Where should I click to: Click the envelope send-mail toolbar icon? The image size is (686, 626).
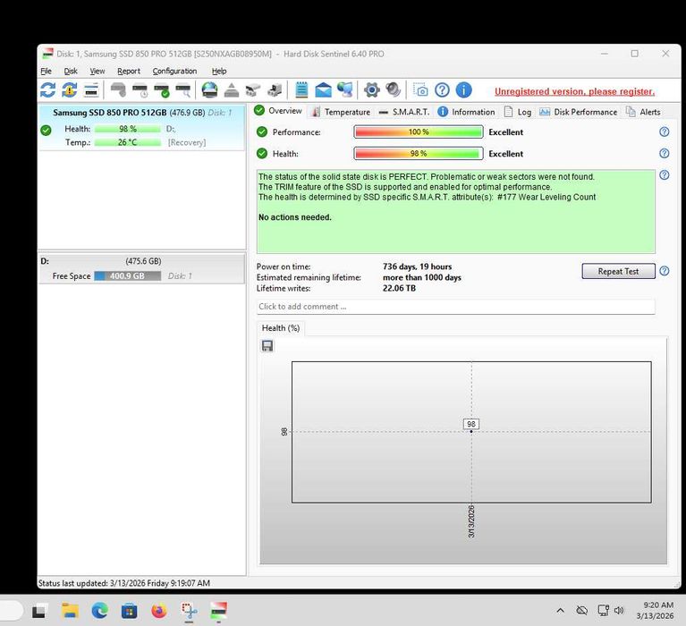coord(323,90)
